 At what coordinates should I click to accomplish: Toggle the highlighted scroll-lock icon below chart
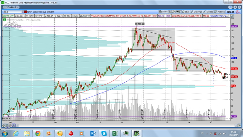pyautogui.click(x=14, y=125)
